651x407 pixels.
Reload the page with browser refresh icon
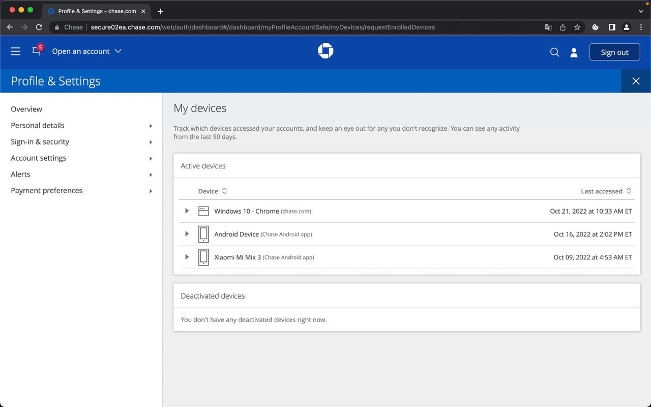[x=39, y=27]
